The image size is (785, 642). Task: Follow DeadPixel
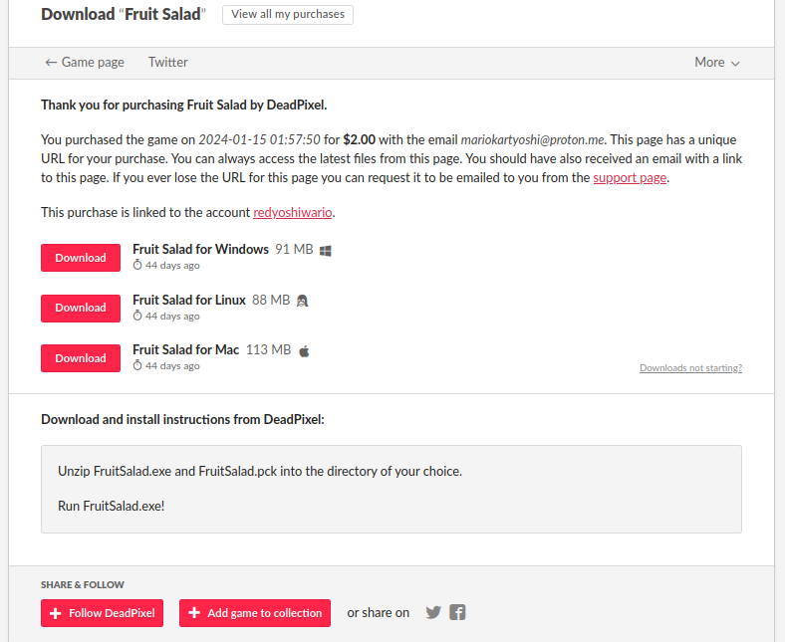coord(102,613)
